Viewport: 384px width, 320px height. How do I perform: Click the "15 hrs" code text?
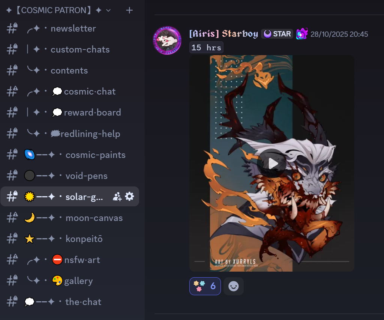[x=206, y=48]
